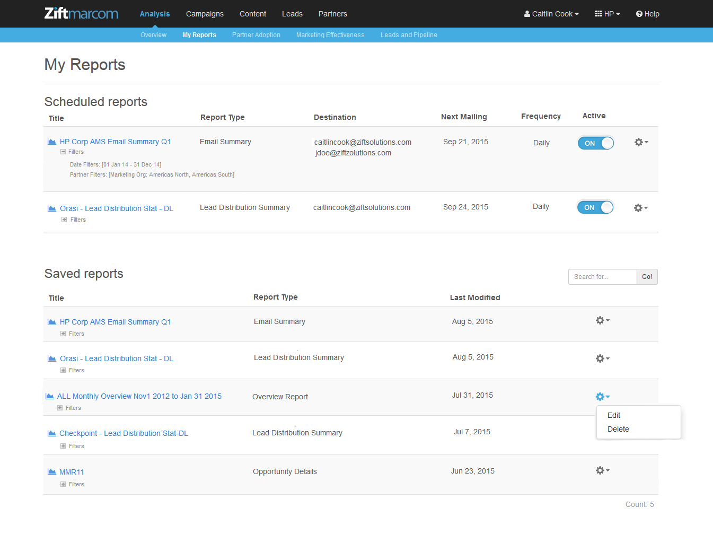
Task: Click the Partner Filters description line
Action: (x=152, y=174)
